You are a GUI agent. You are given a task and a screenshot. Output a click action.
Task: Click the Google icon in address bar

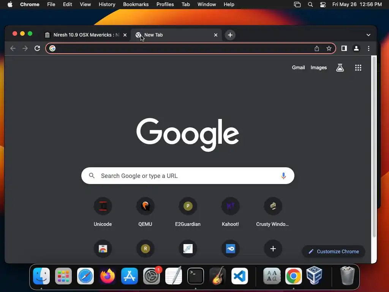pos(52,48)
